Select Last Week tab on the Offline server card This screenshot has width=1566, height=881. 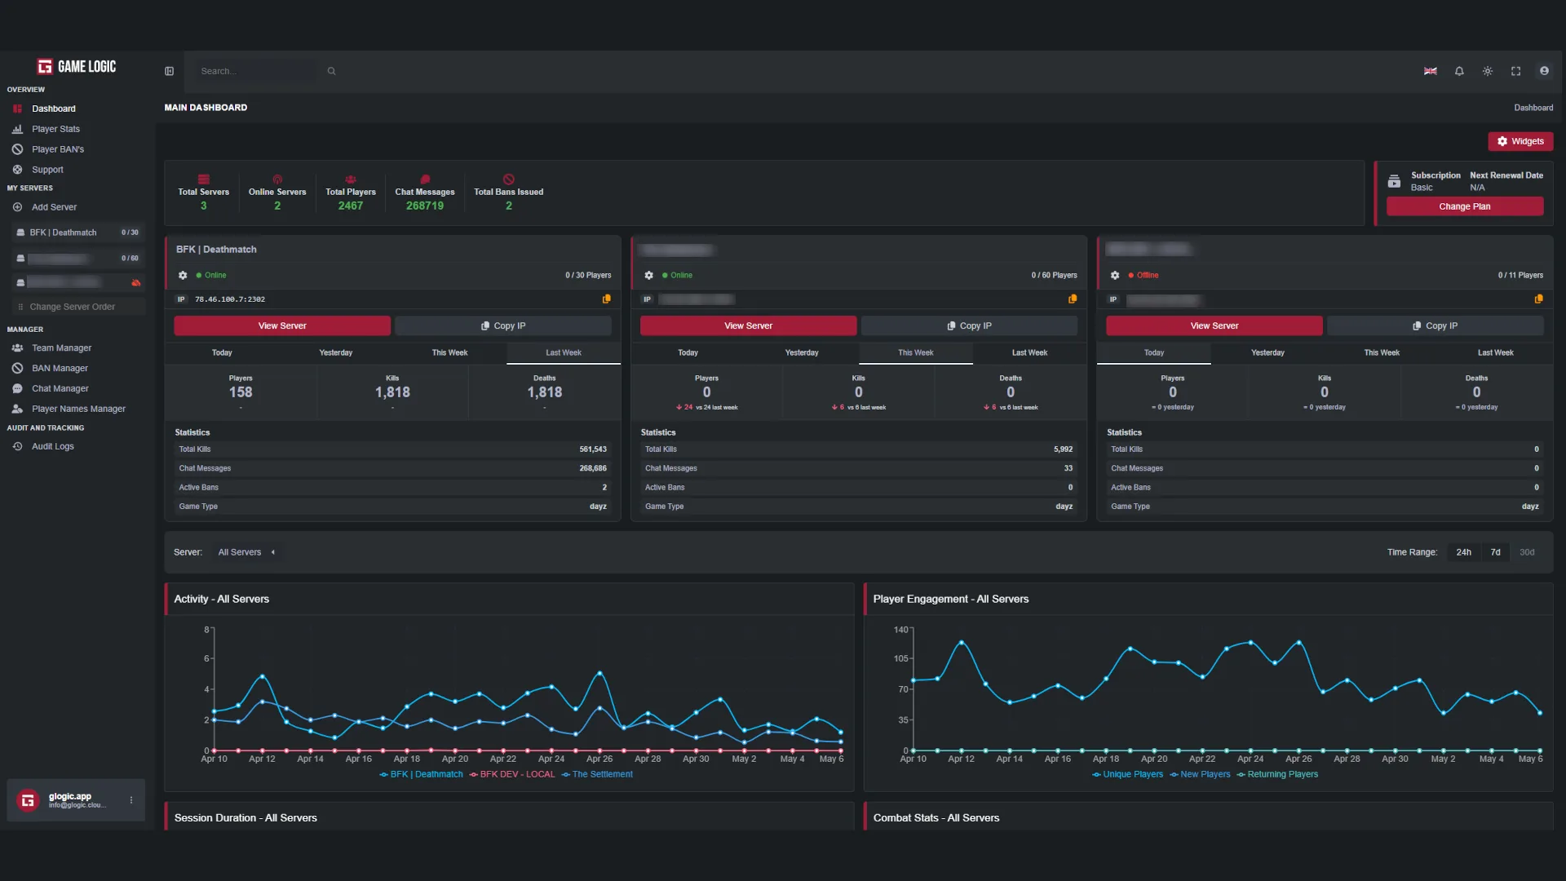pos(1496,353)
